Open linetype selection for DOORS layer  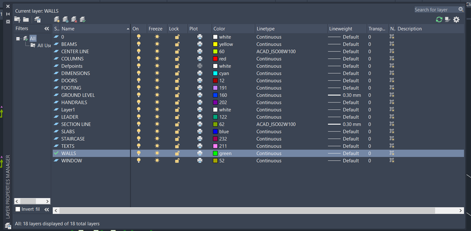[268, 80]
